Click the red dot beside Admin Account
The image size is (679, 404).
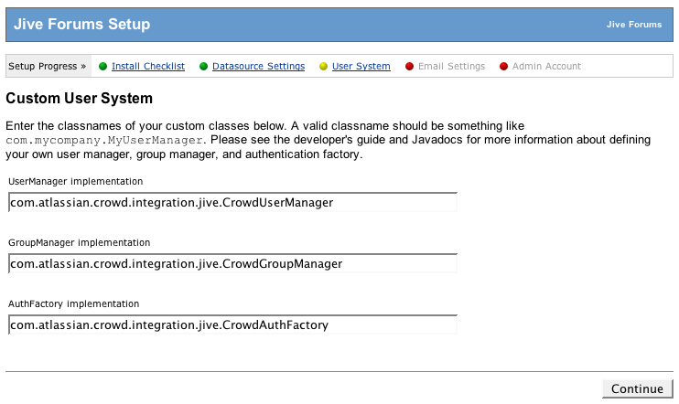503,67
